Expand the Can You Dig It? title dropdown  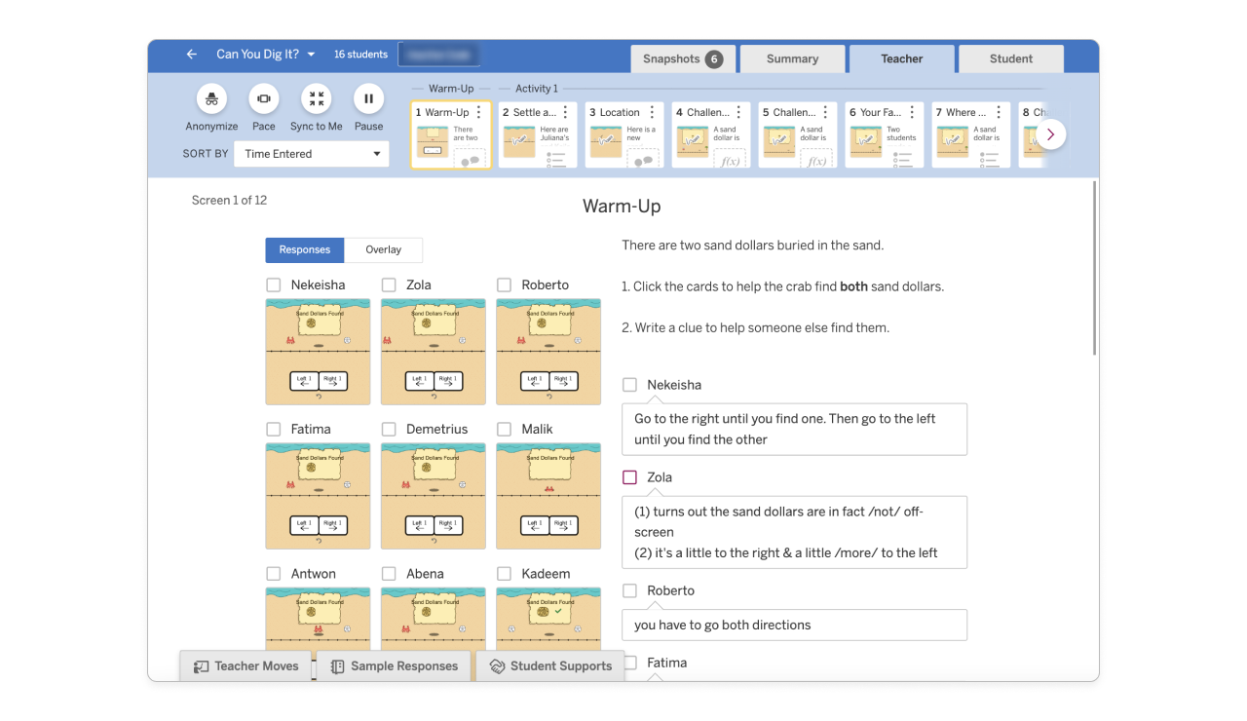click(x=311, y=55)
